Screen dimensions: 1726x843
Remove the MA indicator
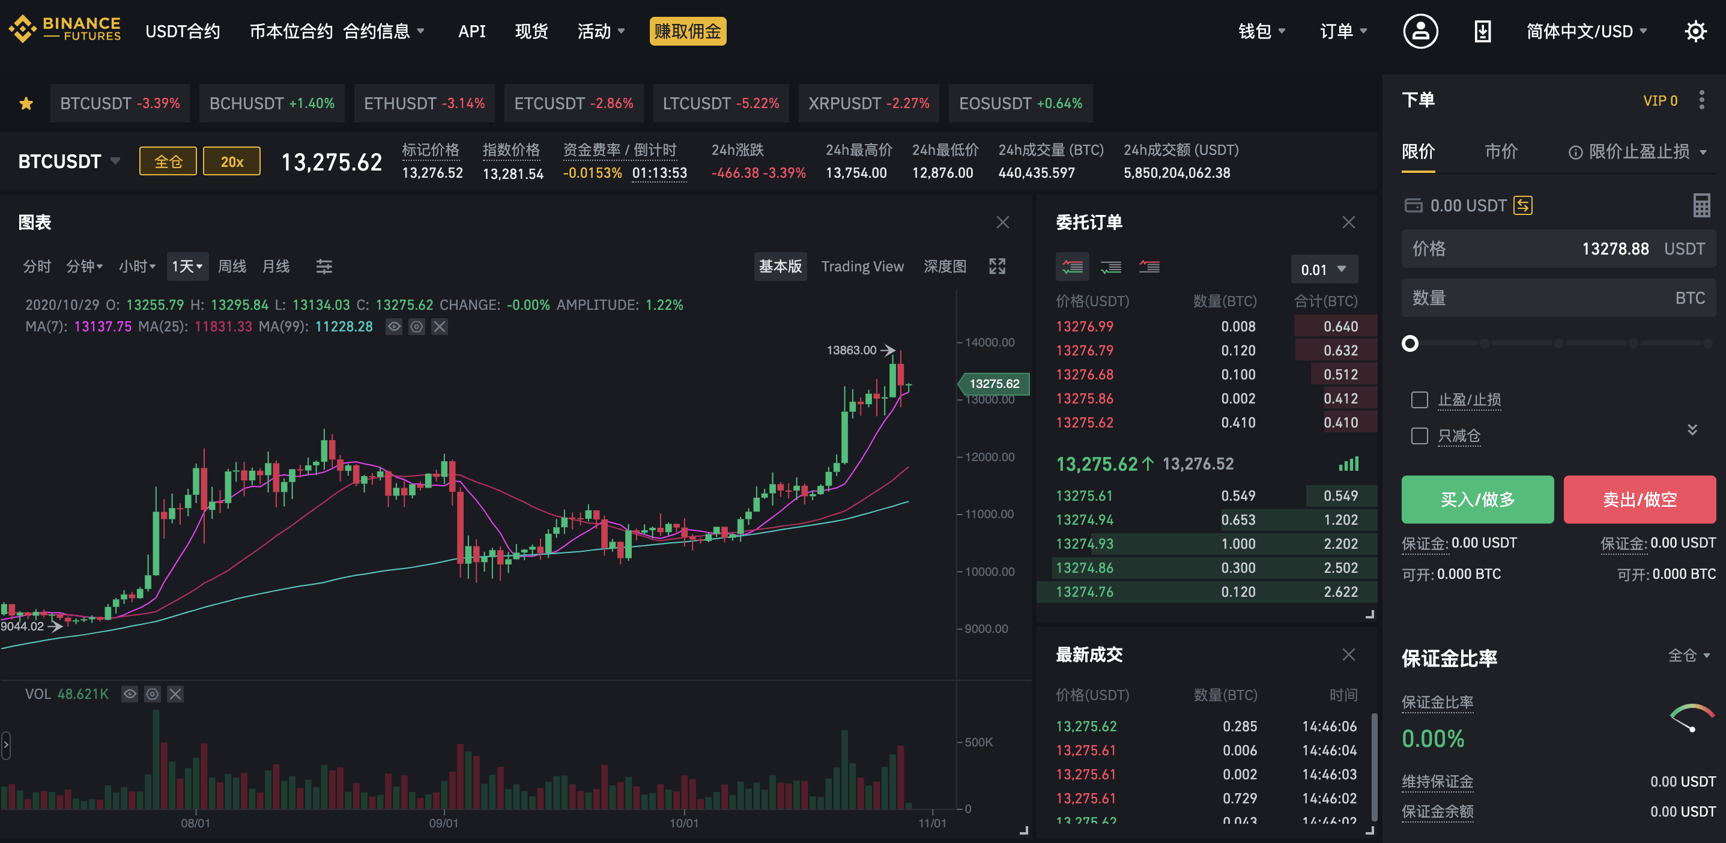440,327
